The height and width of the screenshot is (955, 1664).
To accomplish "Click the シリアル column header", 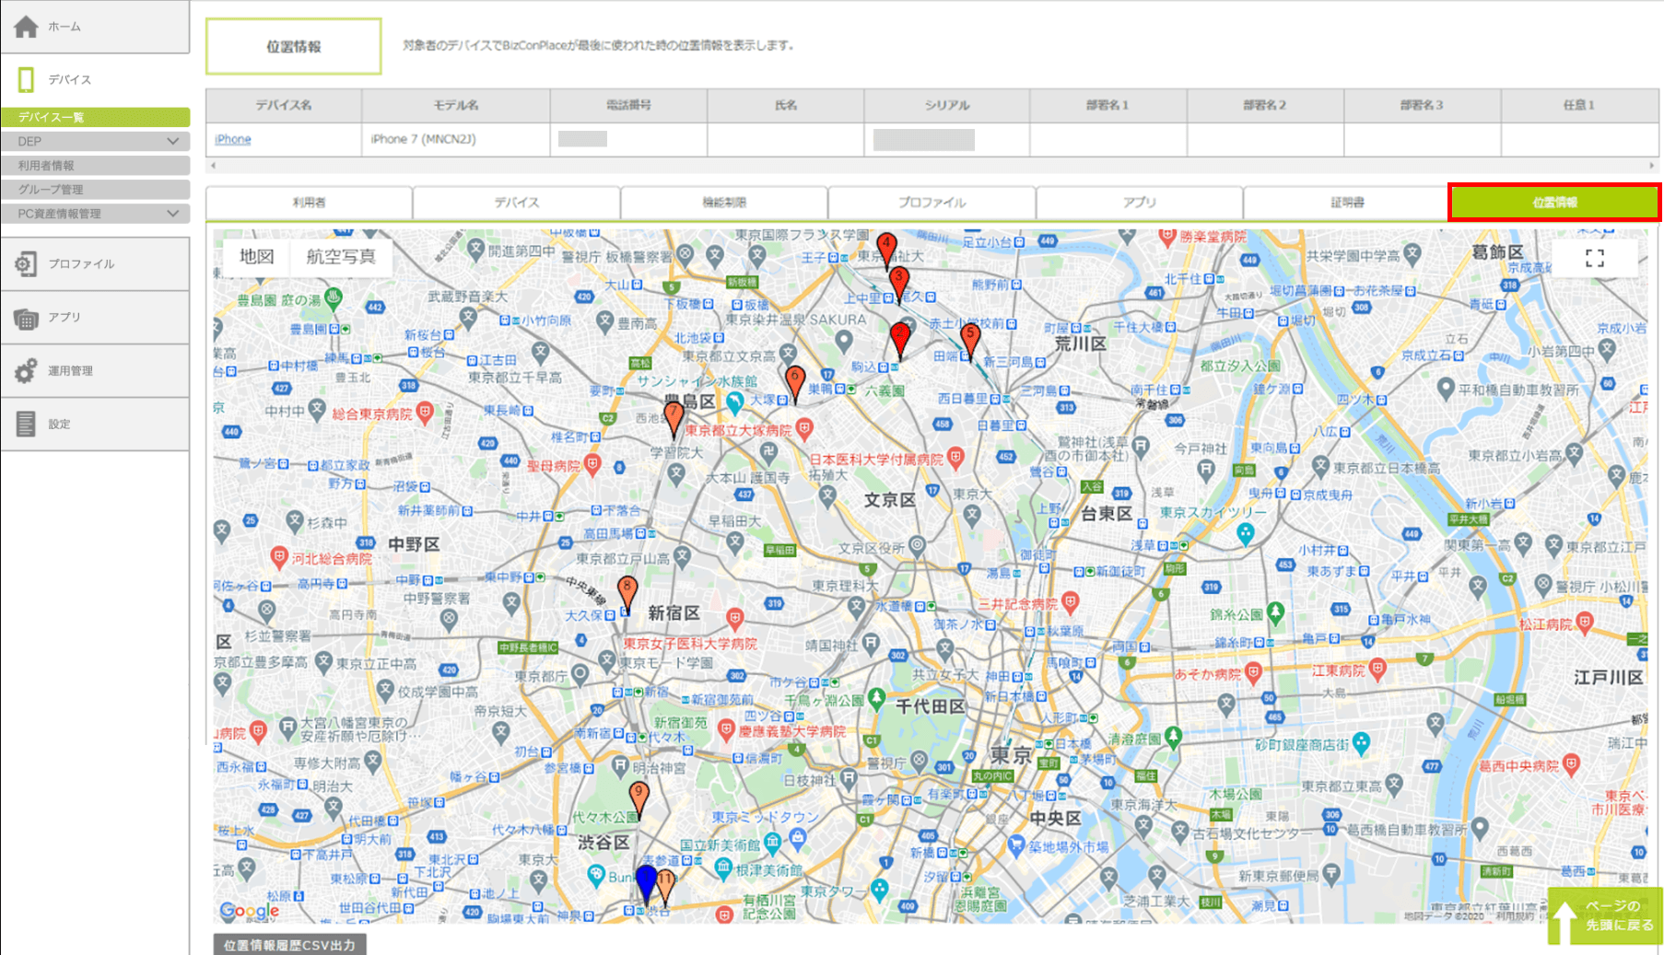I will point(947,105).
